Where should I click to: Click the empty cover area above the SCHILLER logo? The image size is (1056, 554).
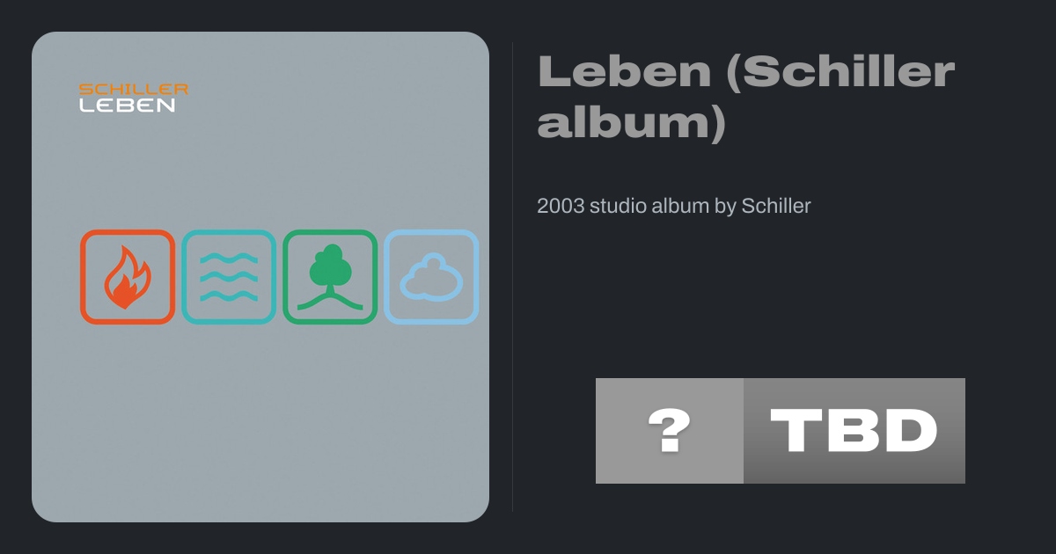tap(260, 57)
